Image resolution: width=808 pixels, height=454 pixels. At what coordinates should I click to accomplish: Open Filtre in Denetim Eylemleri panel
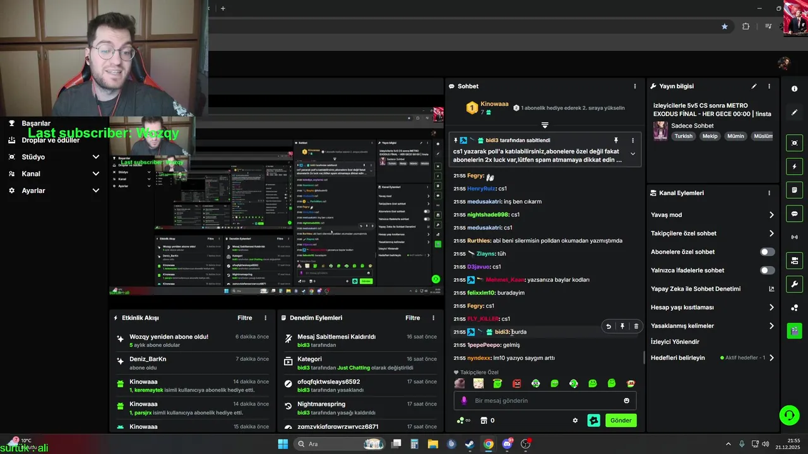click(413, 318)
